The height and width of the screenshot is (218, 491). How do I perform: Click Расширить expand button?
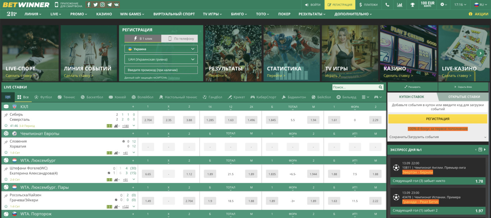(412, 87)
